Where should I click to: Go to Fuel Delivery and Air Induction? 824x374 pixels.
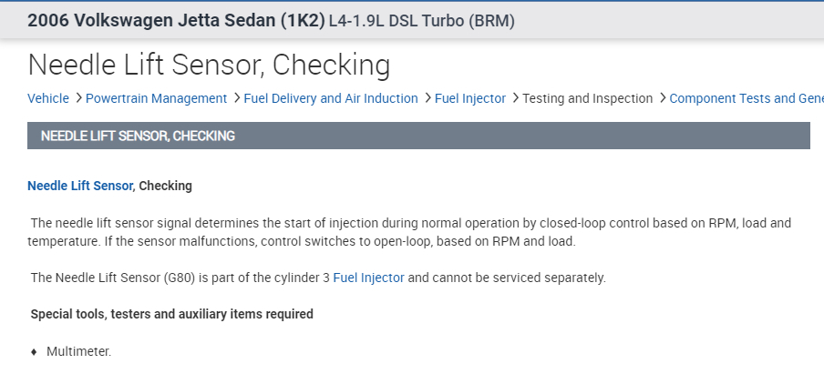[331, 98]
